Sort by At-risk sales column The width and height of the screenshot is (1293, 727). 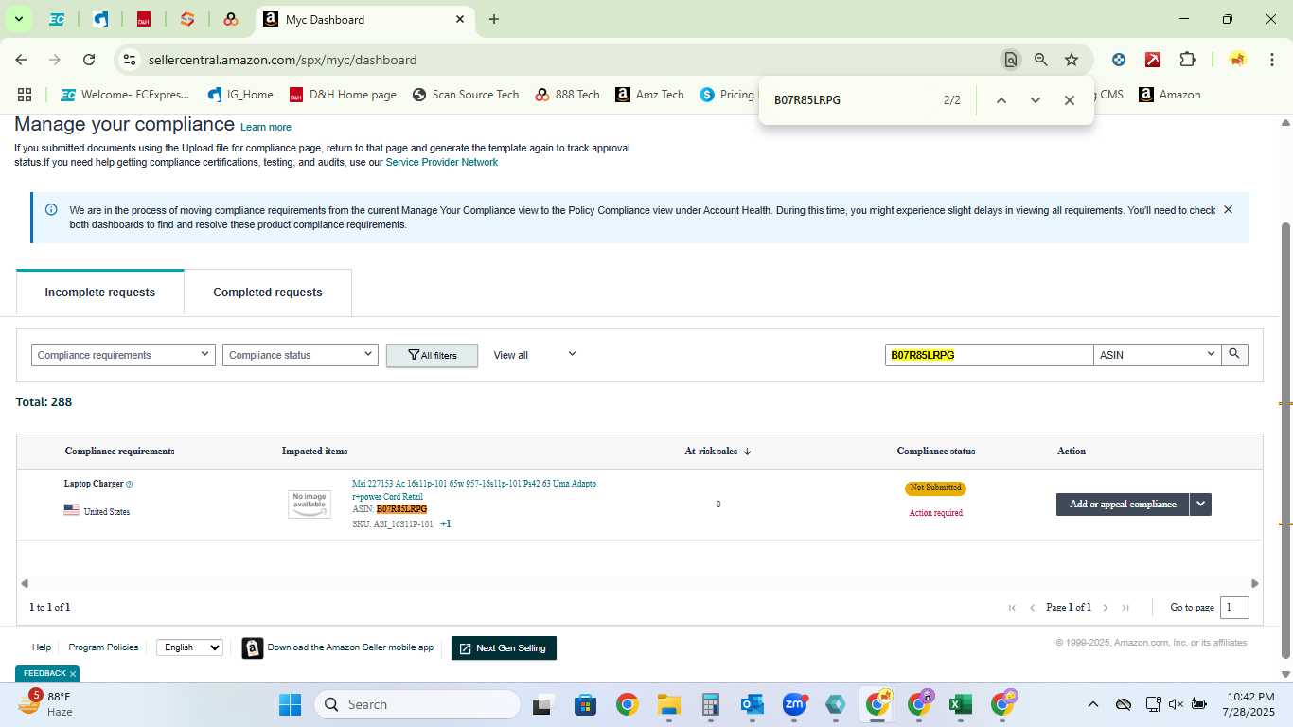(x=717, y=451)
